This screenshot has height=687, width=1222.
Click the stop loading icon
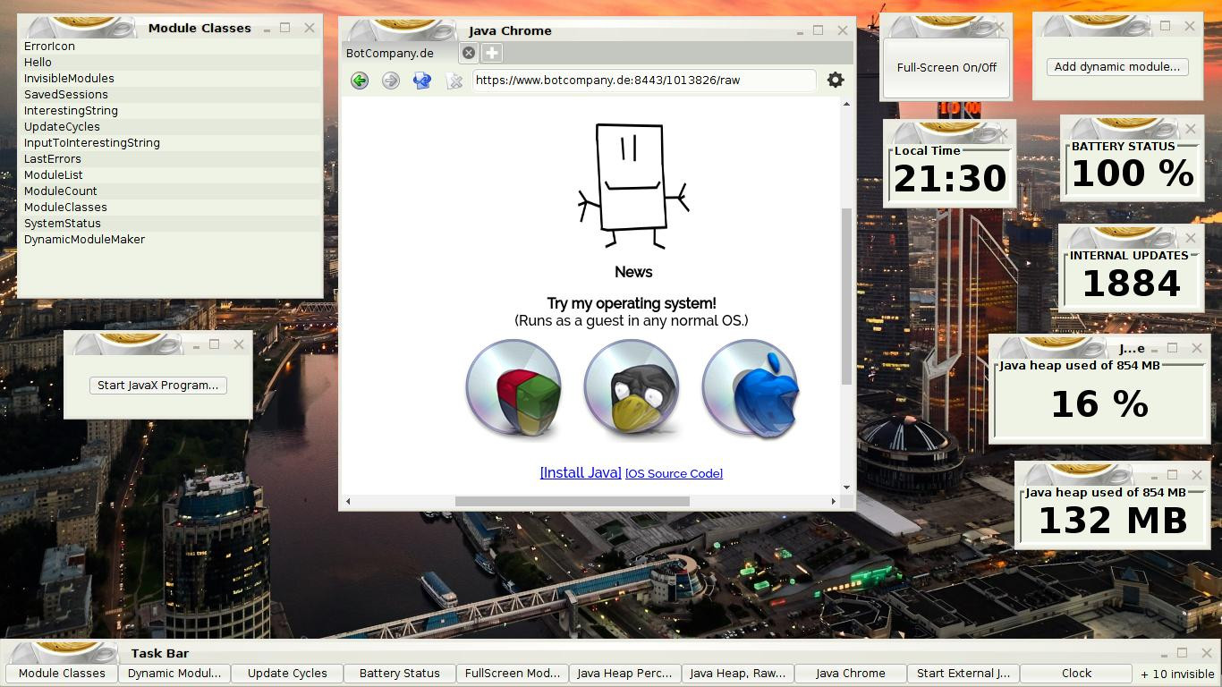tap(454, 81)
